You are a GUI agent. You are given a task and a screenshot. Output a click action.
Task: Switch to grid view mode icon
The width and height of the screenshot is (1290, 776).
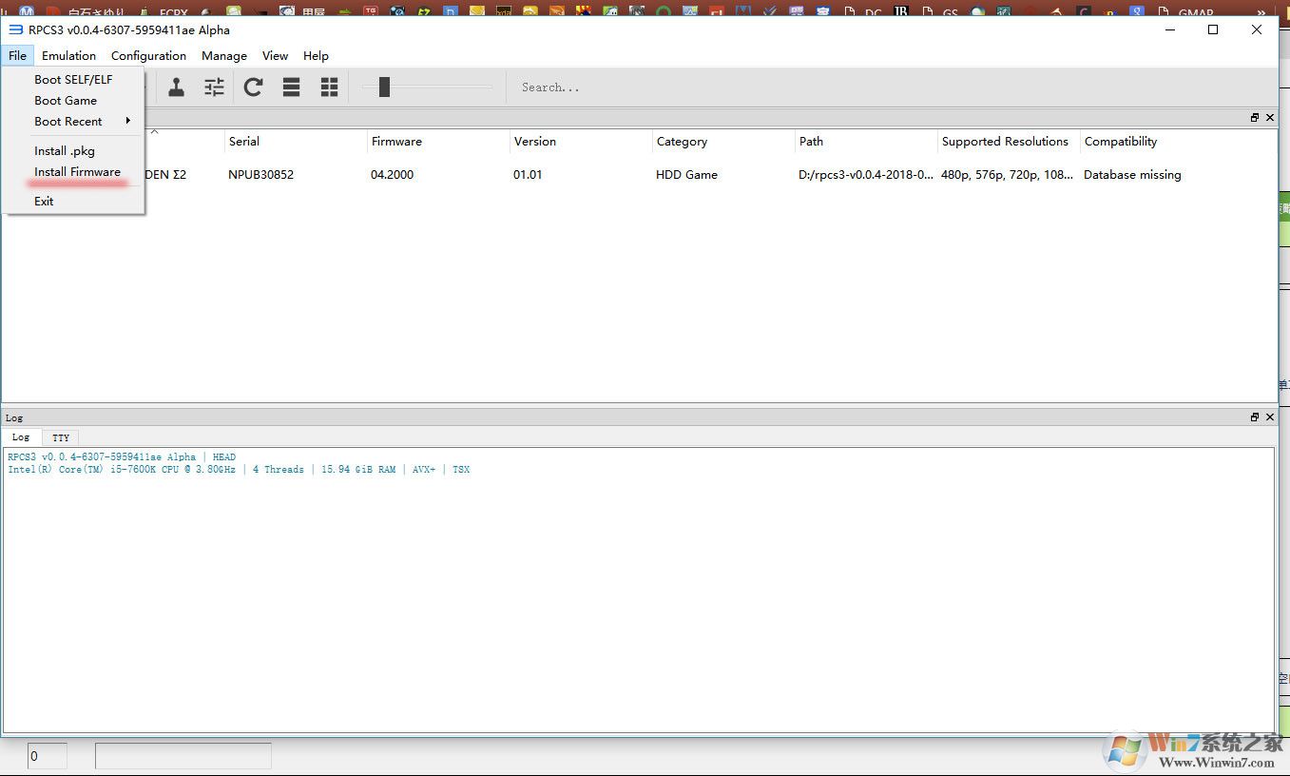tap(330, 87)
